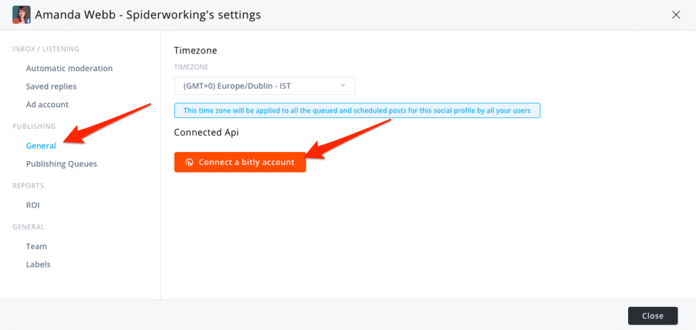Open Ad account settings
The image size is (696, 330).
tap(47, 105)
